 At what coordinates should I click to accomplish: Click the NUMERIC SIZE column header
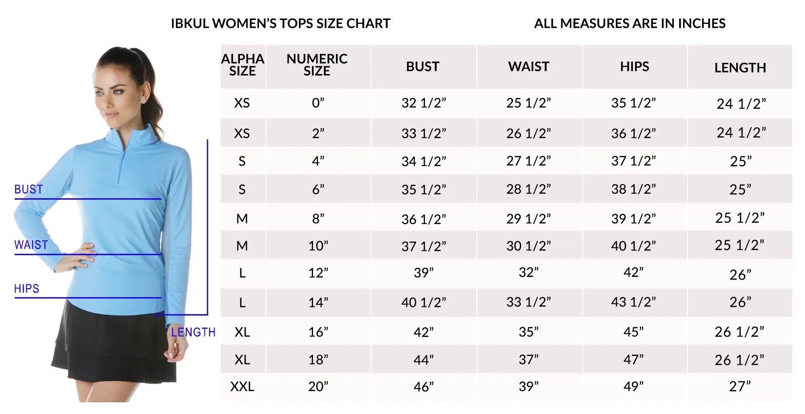317,65
